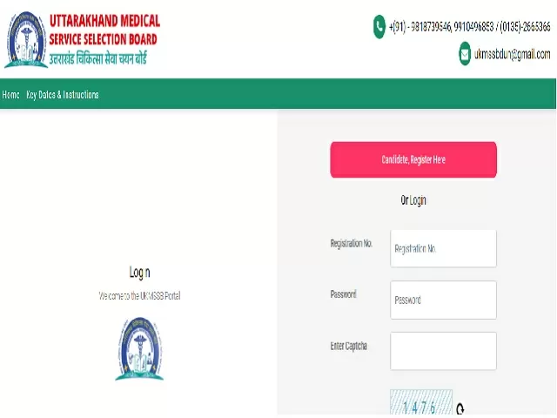Open the Home menu item

(x=10, y=95)
